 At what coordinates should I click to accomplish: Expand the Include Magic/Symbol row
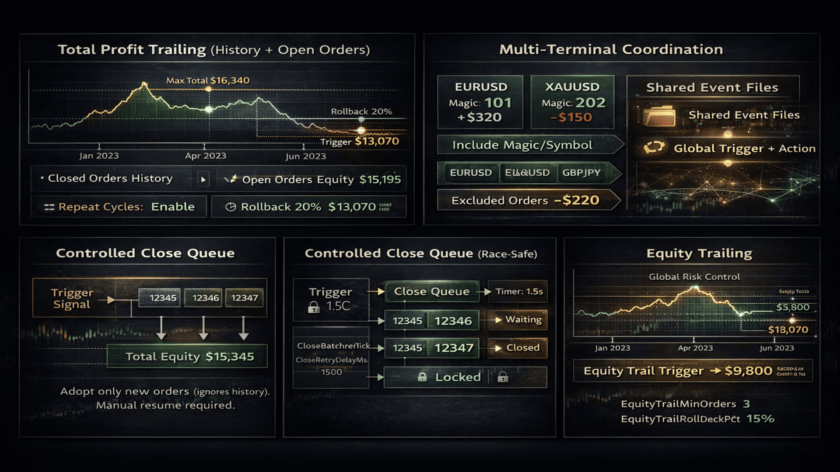[529, 145]
